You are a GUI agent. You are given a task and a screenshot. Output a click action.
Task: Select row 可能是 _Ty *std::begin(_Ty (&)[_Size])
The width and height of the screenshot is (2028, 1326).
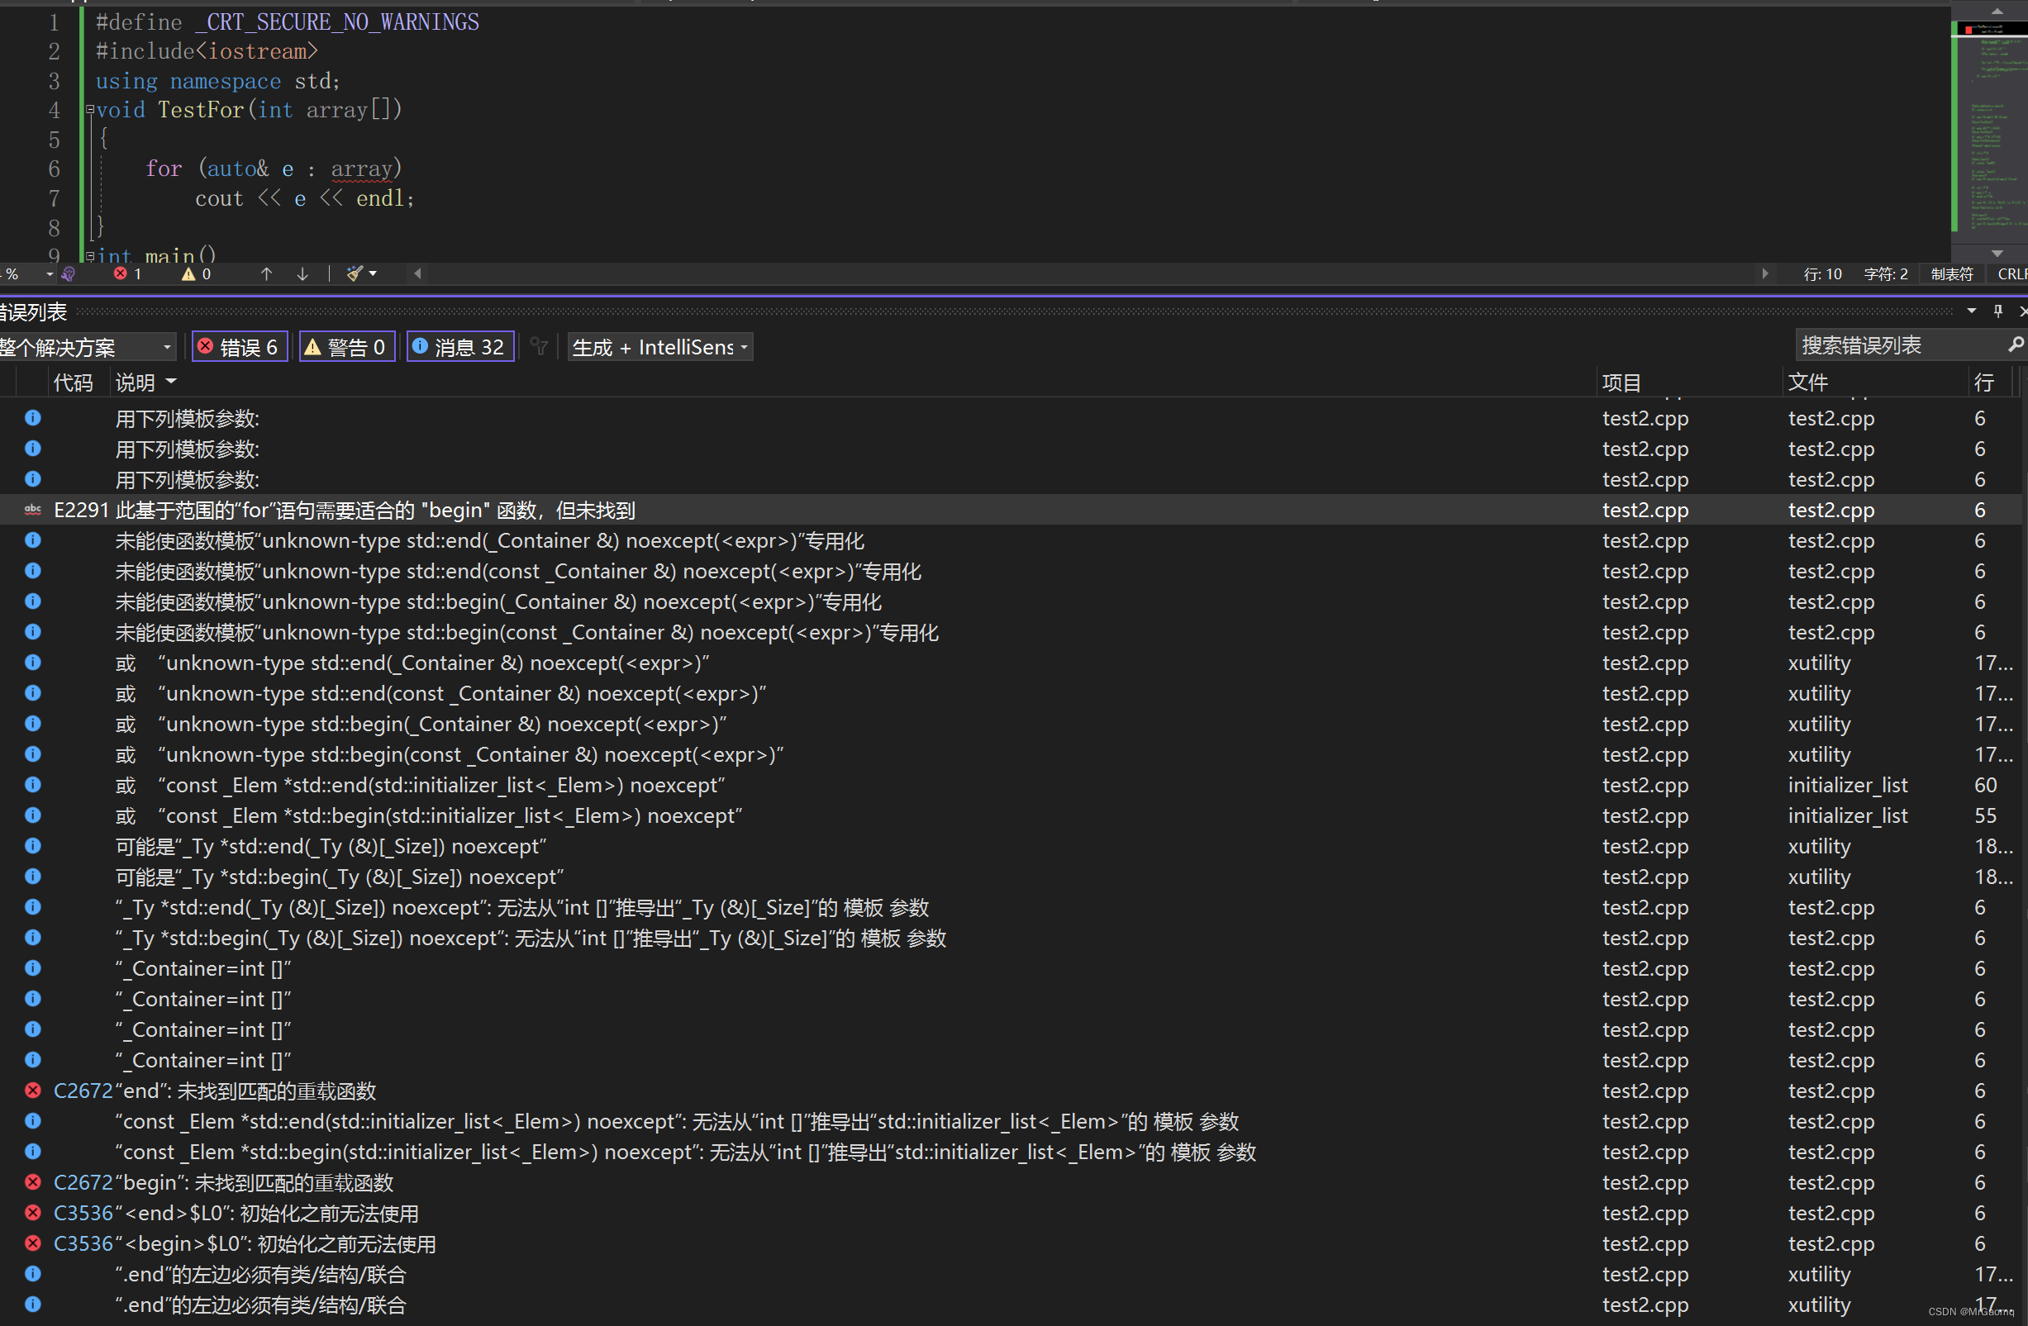(x=1012, y=877)
